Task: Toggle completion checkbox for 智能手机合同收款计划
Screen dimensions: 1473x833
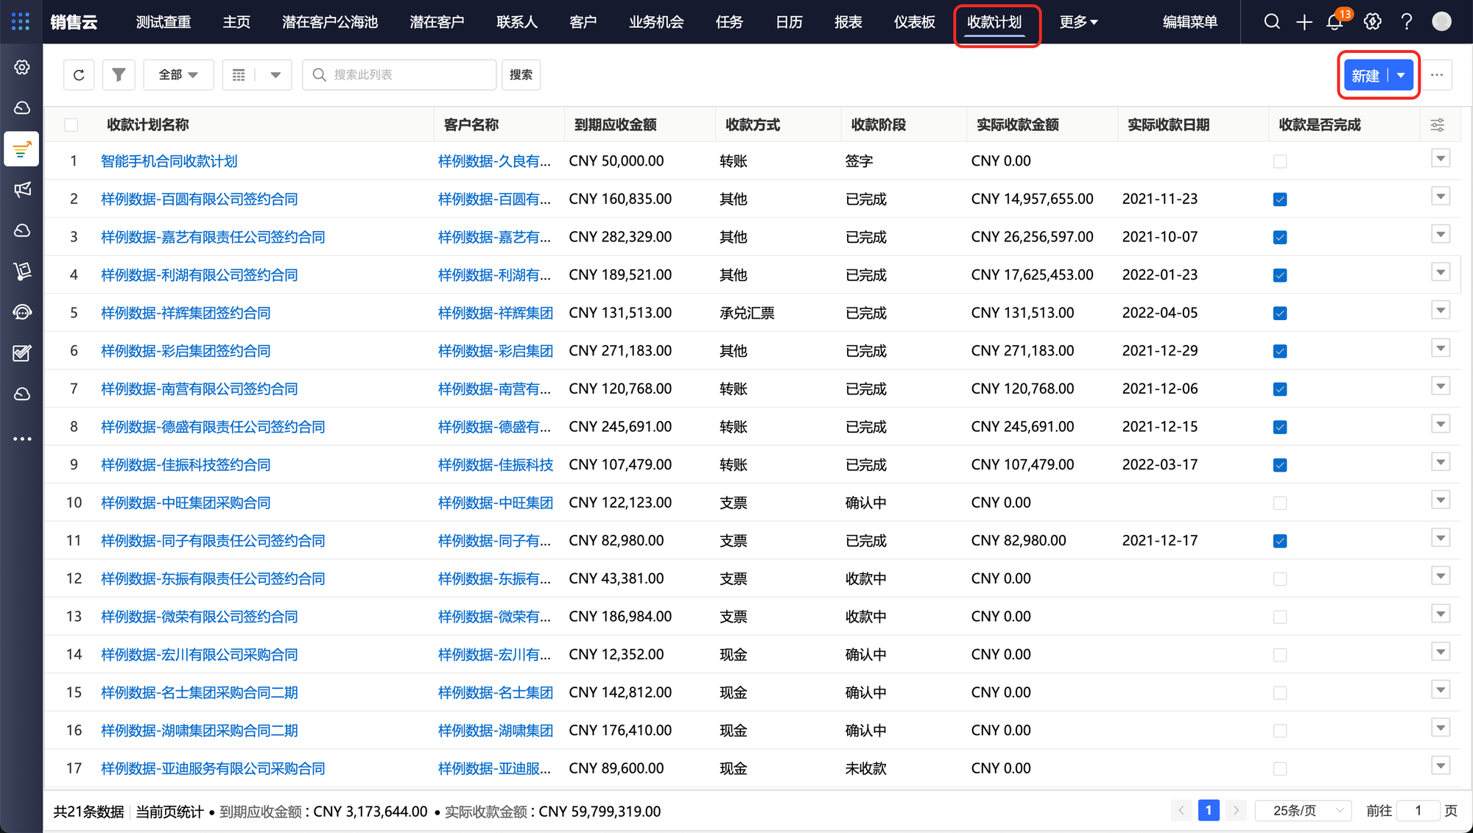Action: click(x=1280, y=161)
